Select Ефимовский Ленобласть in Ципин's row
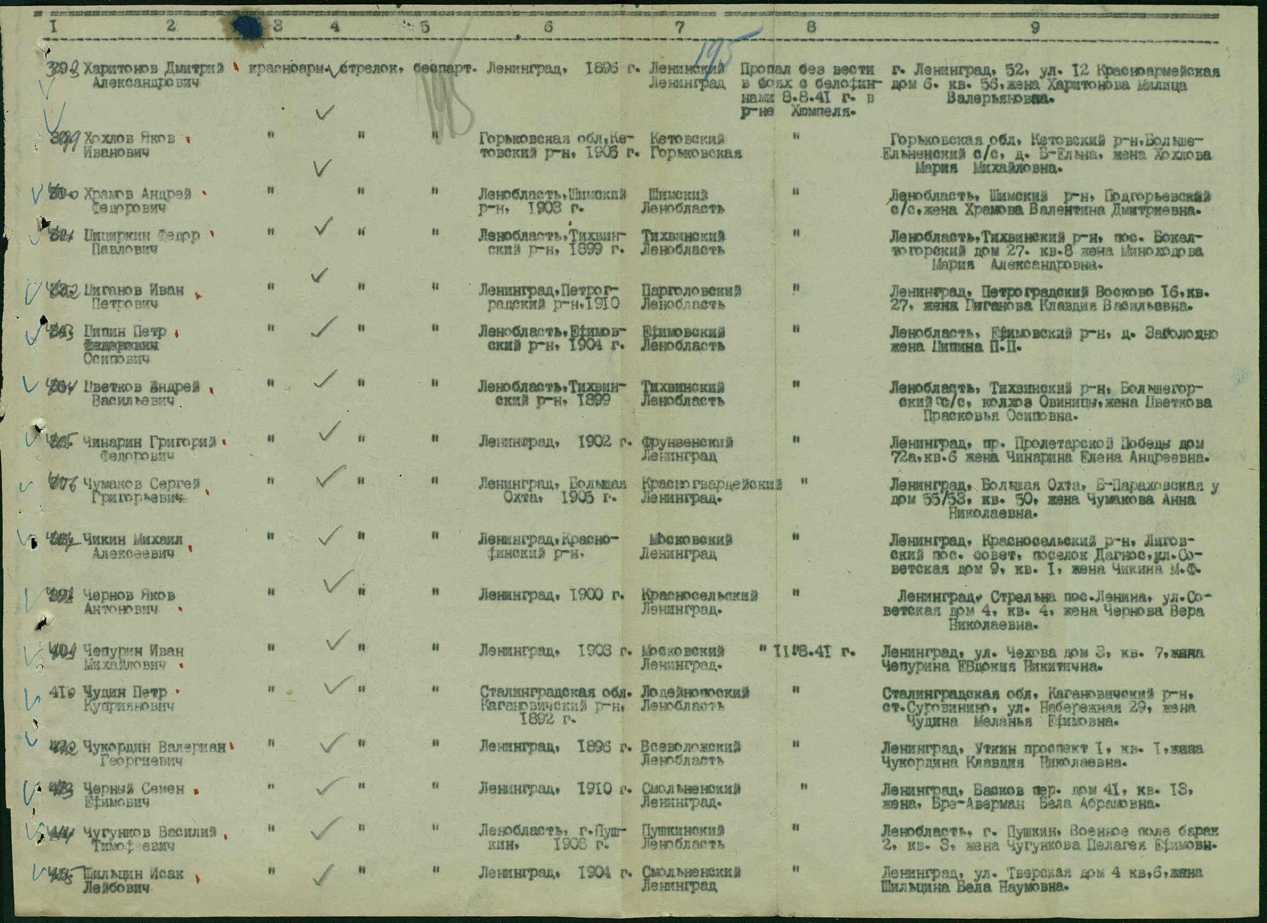The height and width of the screenshot is (923, 1267). 683,339
